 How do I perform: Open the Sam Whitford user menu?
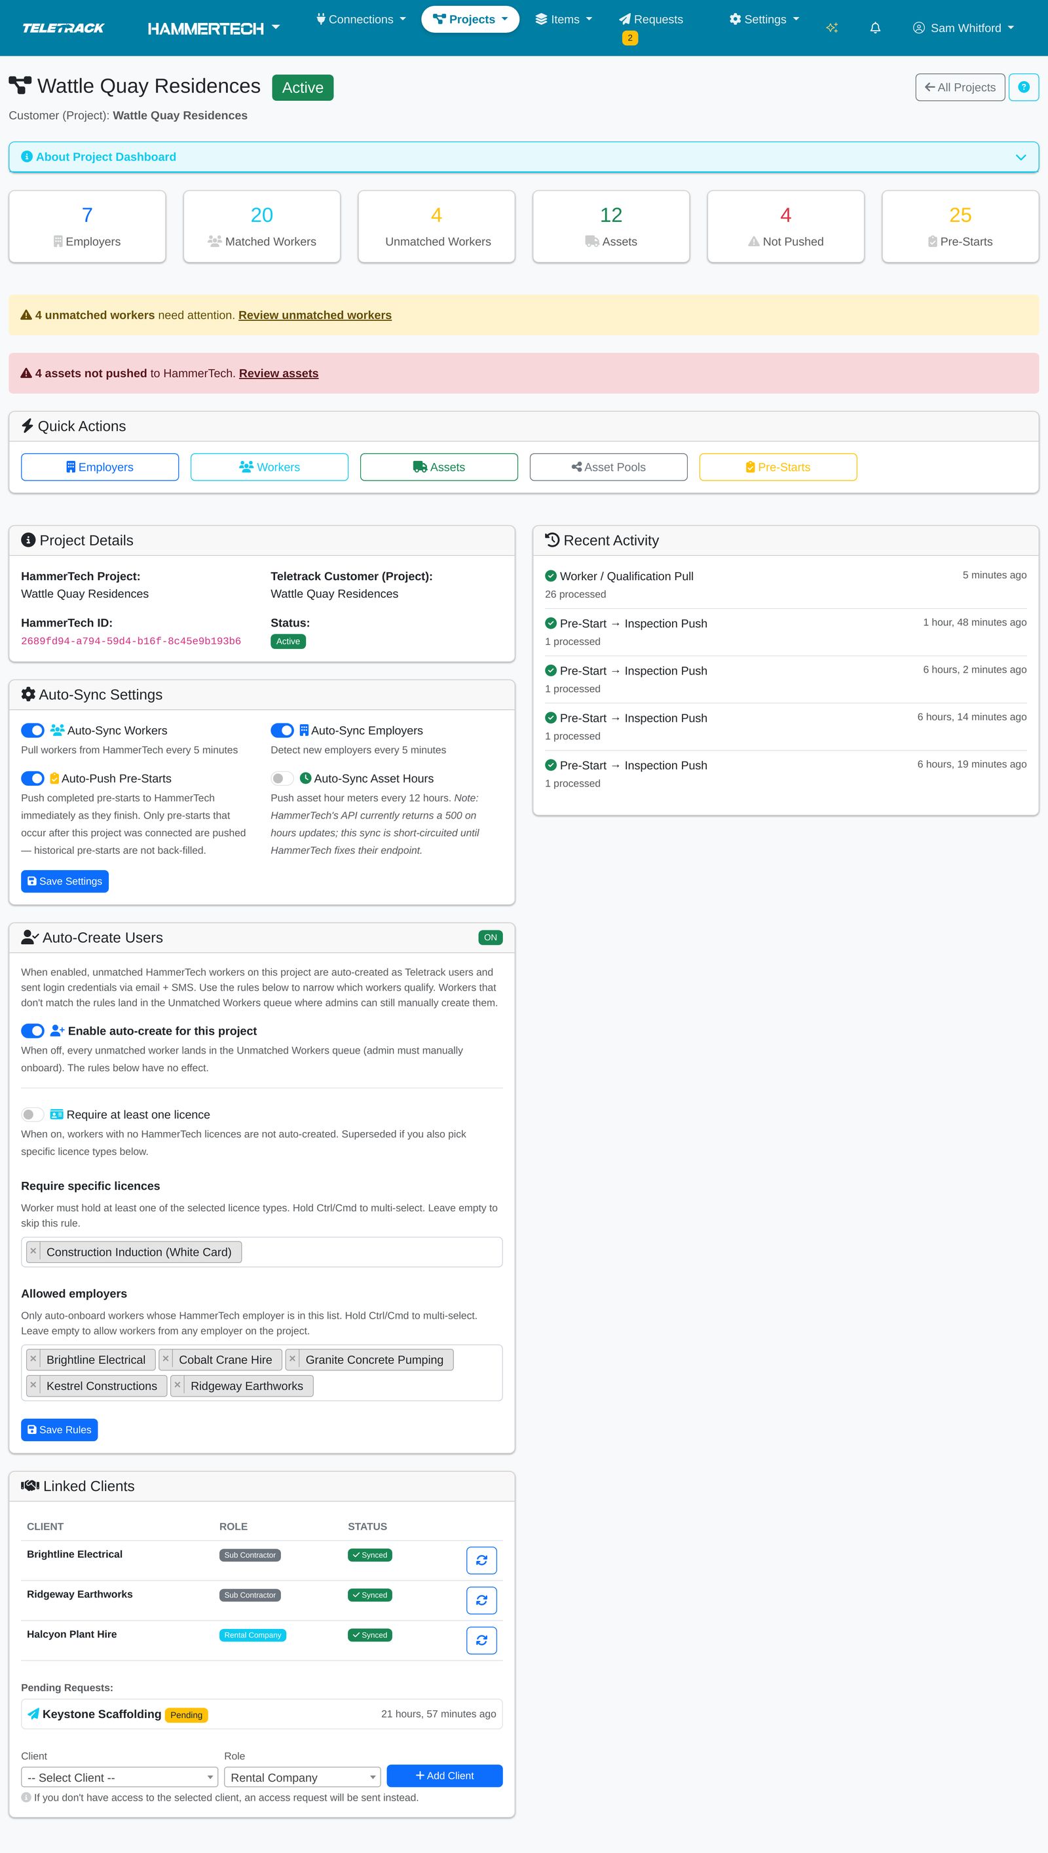963,28
